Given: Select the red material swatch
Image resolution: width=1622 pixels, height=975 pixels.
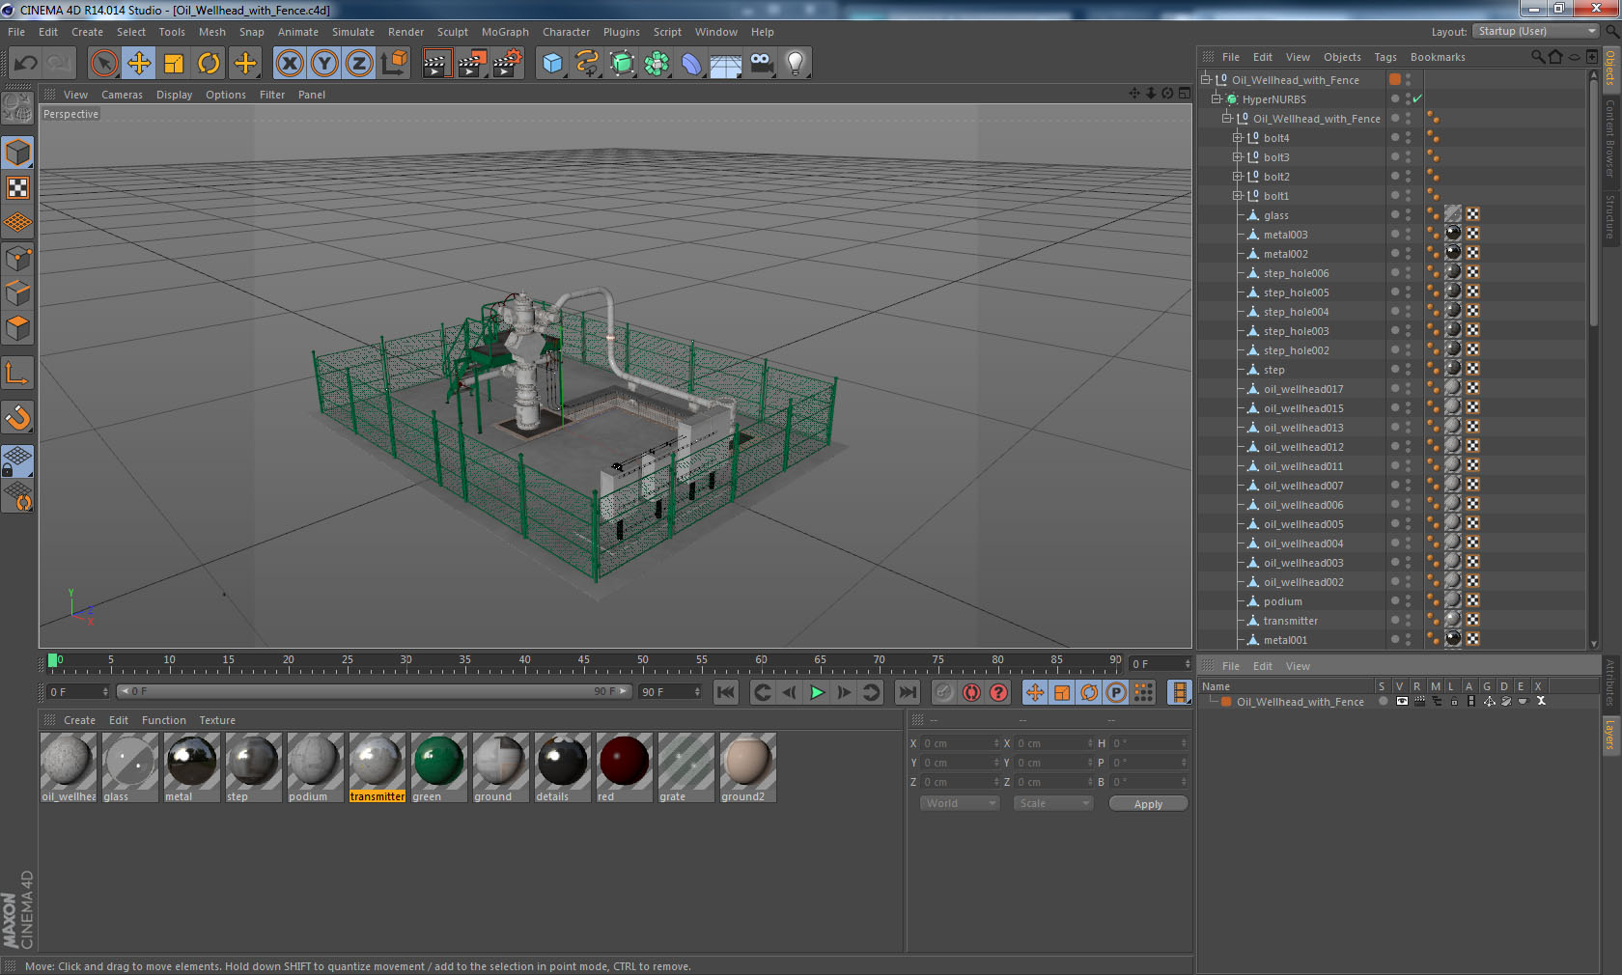Looking at the screenshot, I should [x=624, y=767].
